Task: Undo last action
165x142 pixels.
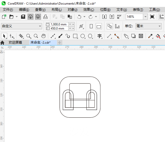Action: coord(79,17)
